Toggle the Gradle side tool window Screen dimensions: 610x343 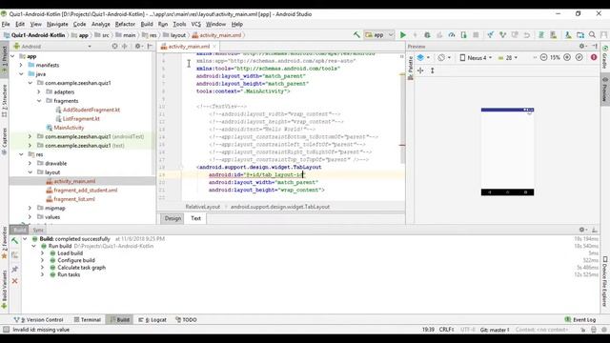(x=605, y=57)
